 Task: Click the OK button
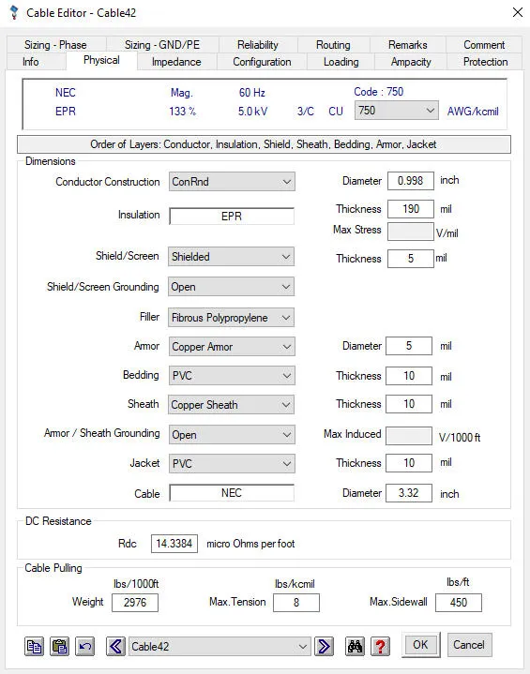point(421,645)
